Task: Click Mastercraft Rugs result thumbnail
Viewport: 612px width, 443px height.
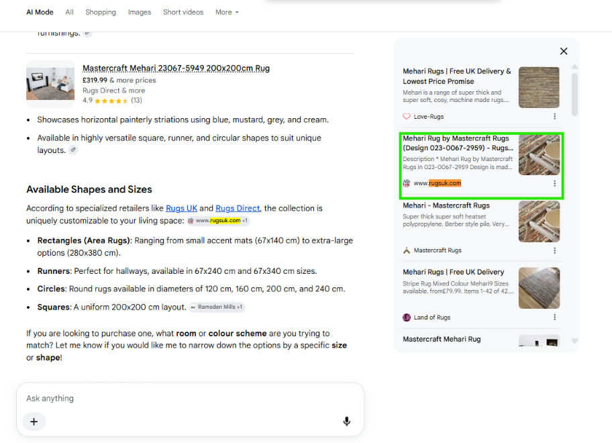Action: 539,222
